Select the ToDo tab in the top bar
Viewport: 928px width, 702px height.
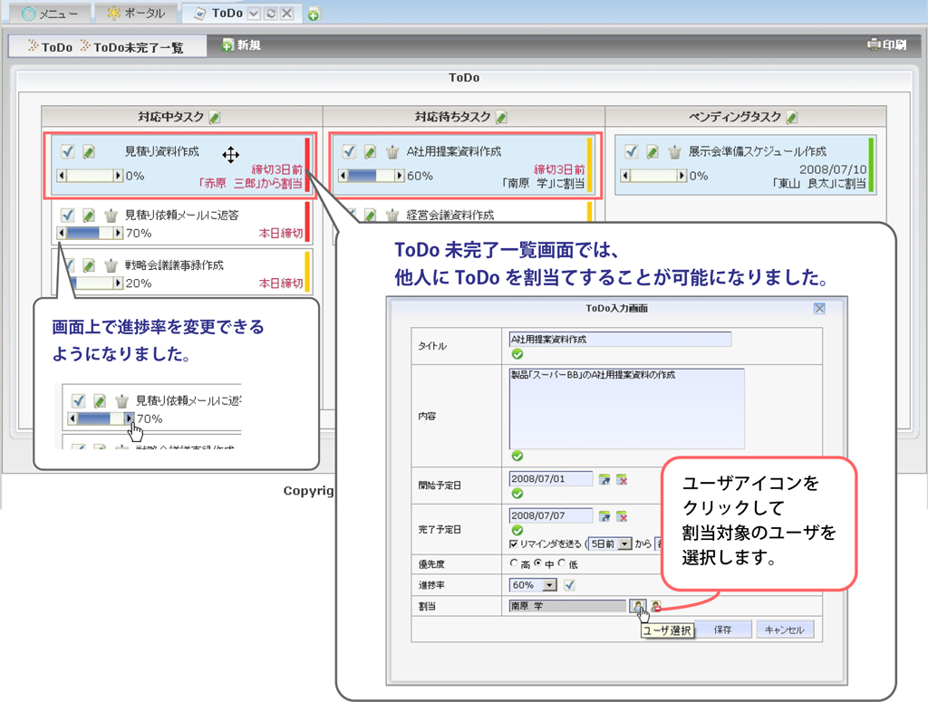pyautogui.click(x=227, y=13)
